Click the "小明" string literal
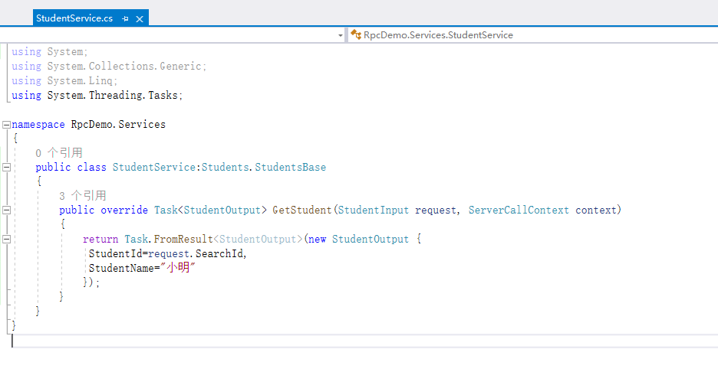Image resolution: width=718 pixels, height=372 pixels. tap(178, 268)
